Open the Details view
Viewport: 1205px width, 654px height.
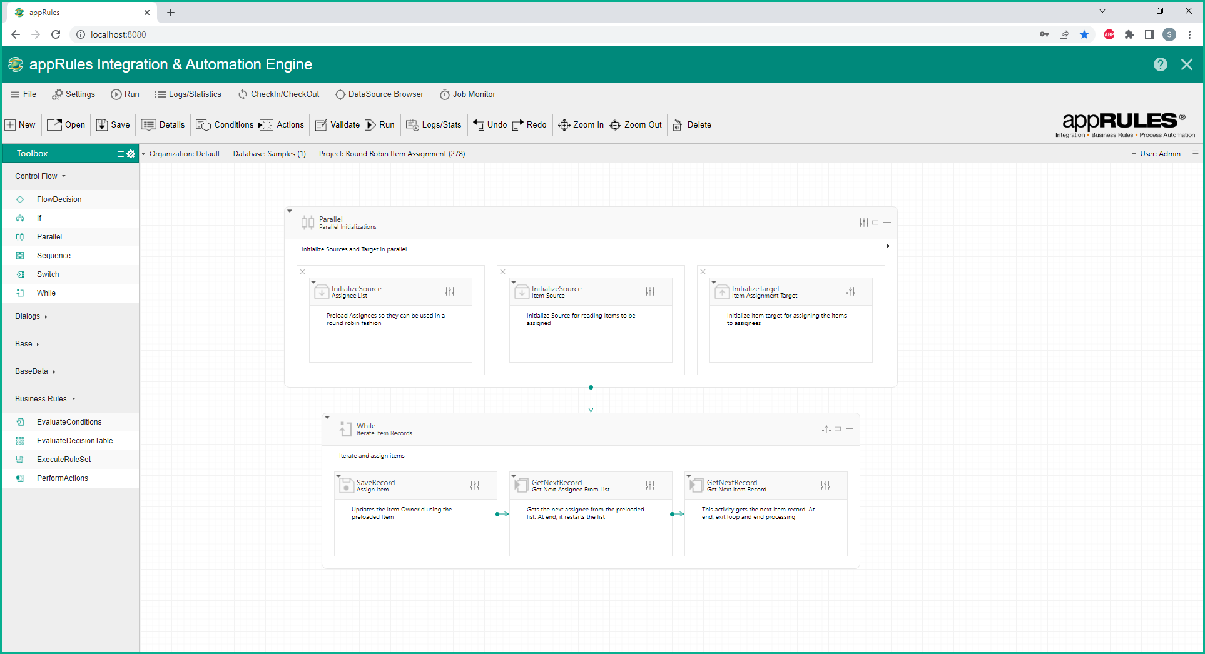163,125
